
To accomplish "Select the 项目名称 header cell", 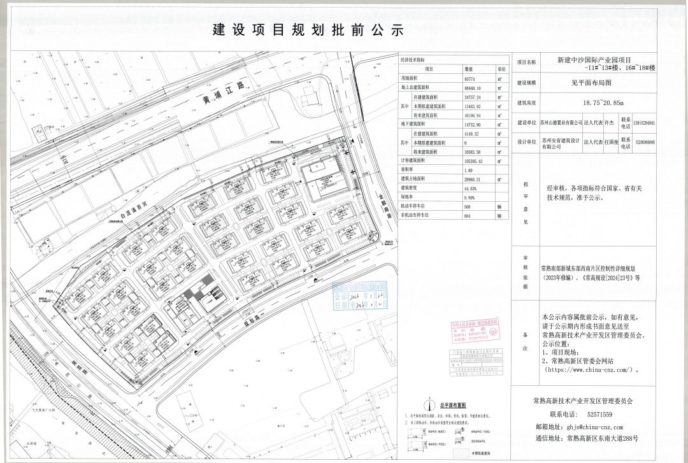I will [x=526, y=62].
